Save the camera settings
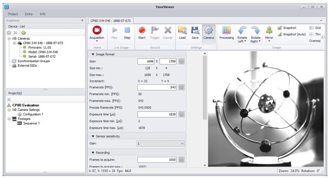Viewport: 330px width, 179px height. pos(195,33)
